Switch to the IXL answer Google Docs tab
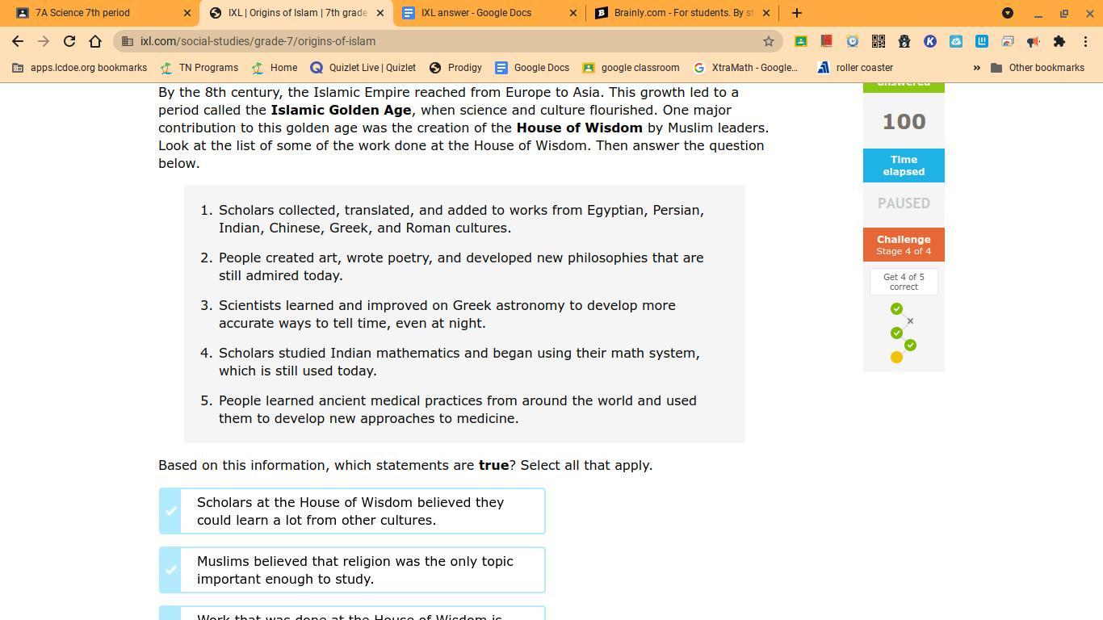 click(x=489, y=13)
